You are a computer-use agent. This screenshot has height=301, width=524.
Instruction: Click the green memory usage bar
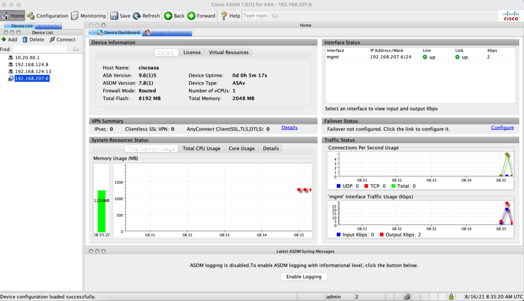coord(101,211)
